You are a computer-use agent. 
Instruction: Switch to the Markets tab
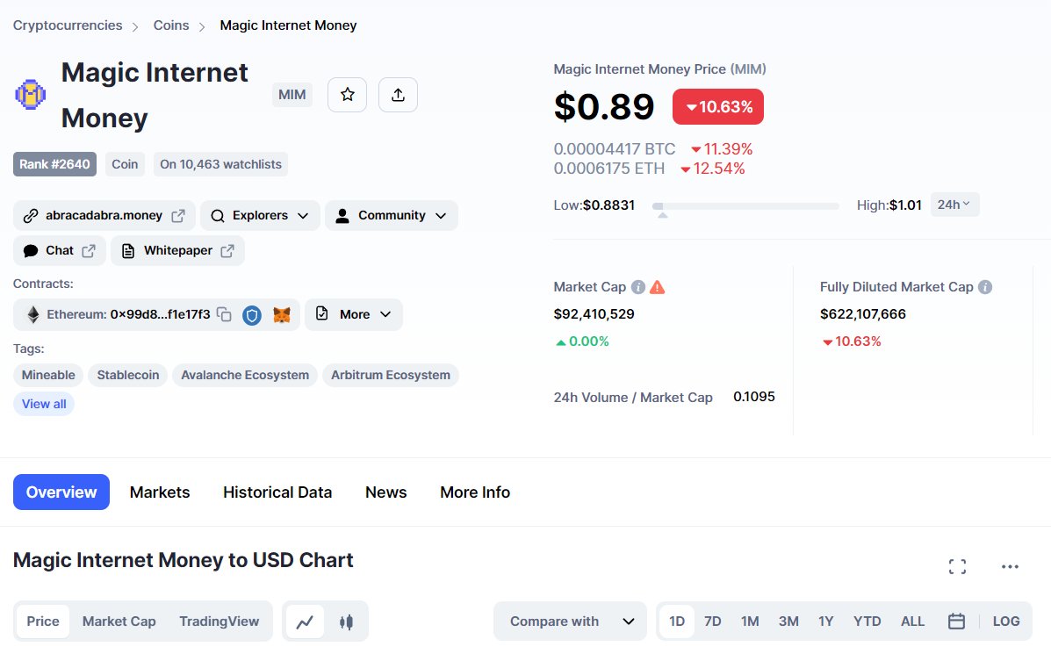tap(160, 492)
